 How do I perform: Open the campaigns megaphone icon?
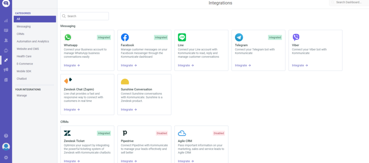pos(6,70)
